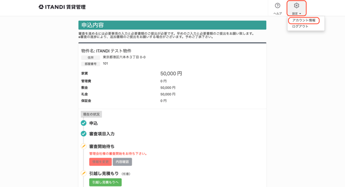Click the settings gear icon
345x187 pixels.
pos(297,6)
